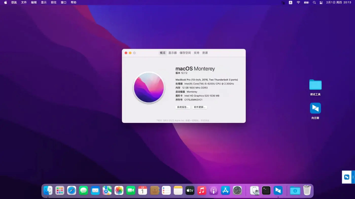355x199 pixels.
Task: Toggle the Wi-Fi menu bar icon
Action: 298,3
